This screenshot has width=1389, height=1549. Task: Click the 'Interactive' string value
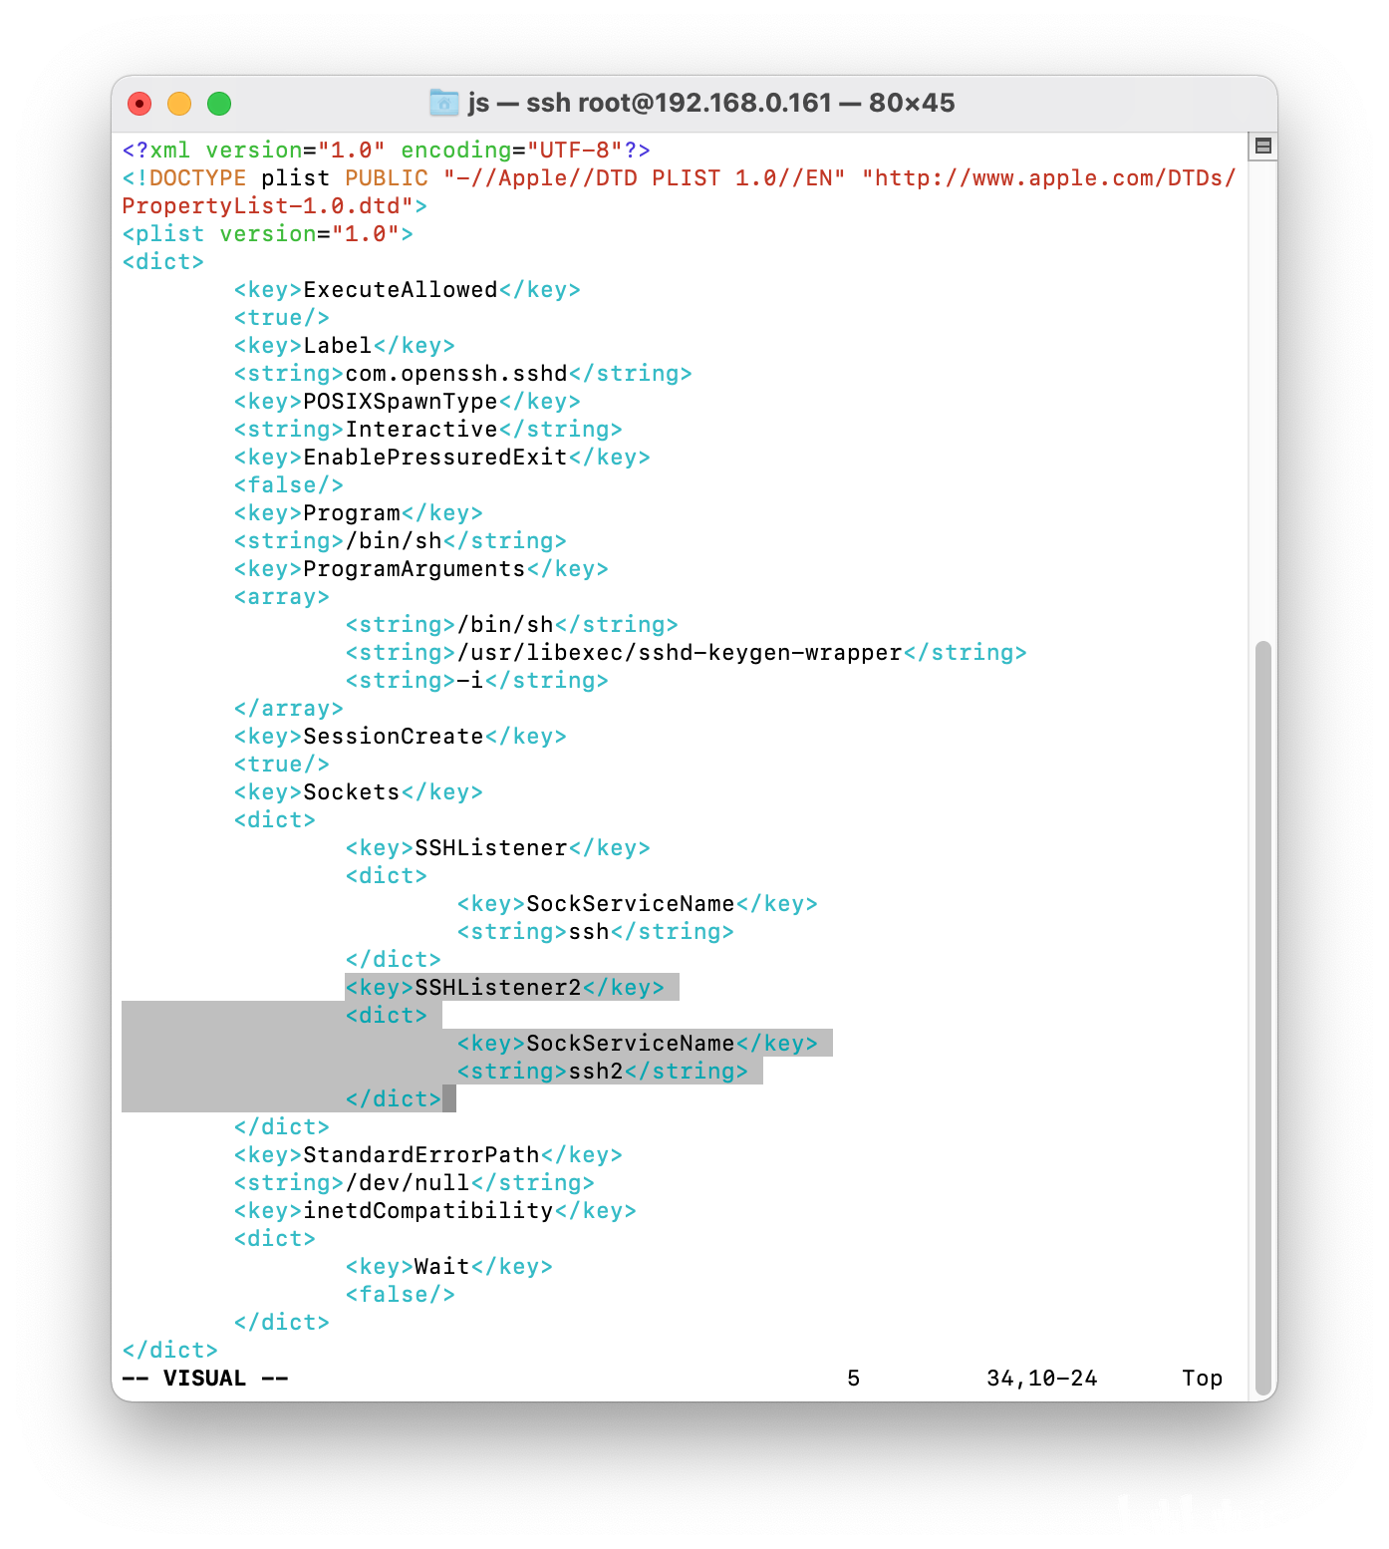pyautogui.click(x=421, y=430)
